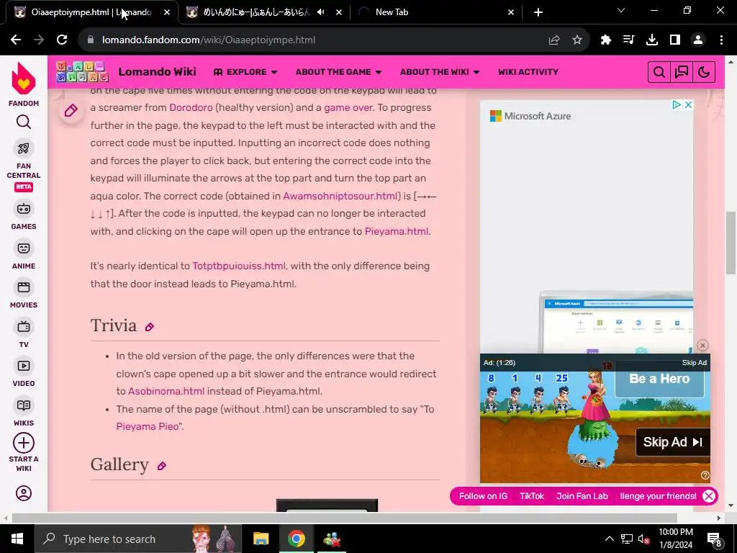Open the Games controller icon
This screenshot has height=553, width=737.
pos(24,209)
